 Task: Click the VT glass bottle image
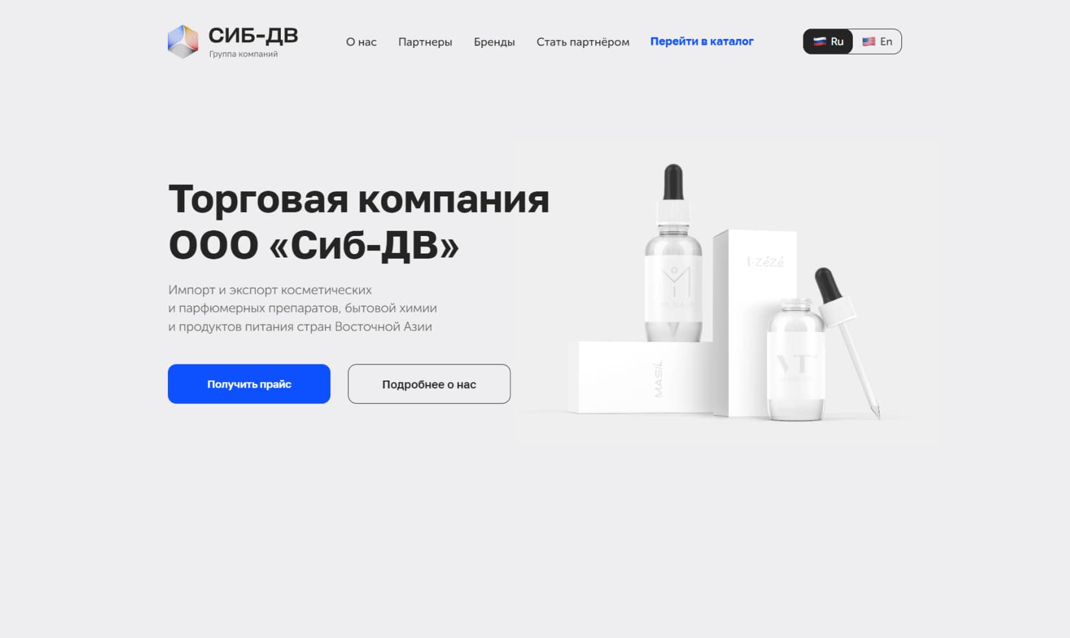tap(796, 360)
